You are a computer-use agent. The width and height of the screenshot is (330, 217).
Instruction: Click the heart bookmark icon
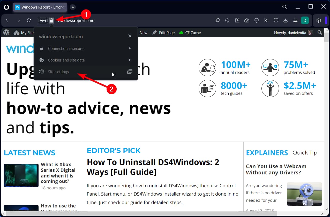pos(276,20)
